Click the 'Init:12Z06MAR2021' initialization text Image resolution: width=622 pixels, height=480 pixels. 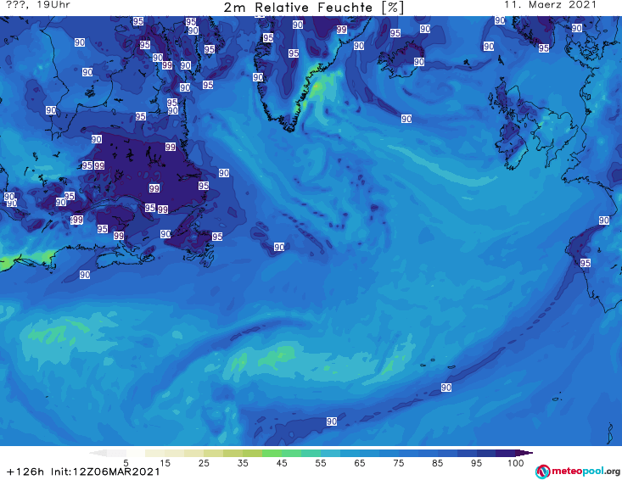pos(105,472)
